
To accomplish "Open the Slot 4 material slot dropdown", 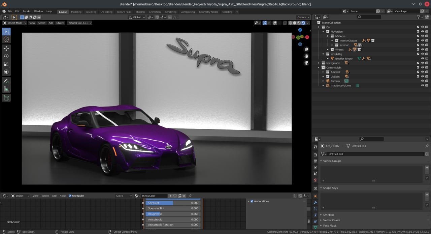I will (124, 196).
